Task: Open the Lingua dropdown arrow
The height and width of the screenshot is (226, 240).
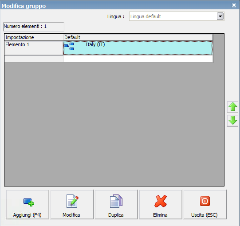Action: pyautogui.click(x=220, y=16)
